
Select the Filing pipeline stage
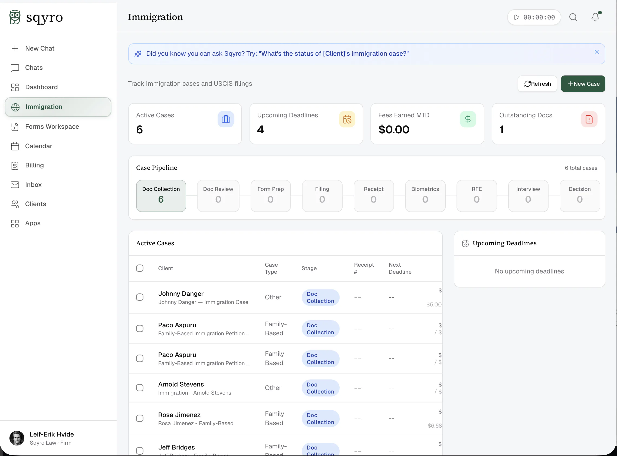[322, 196]
